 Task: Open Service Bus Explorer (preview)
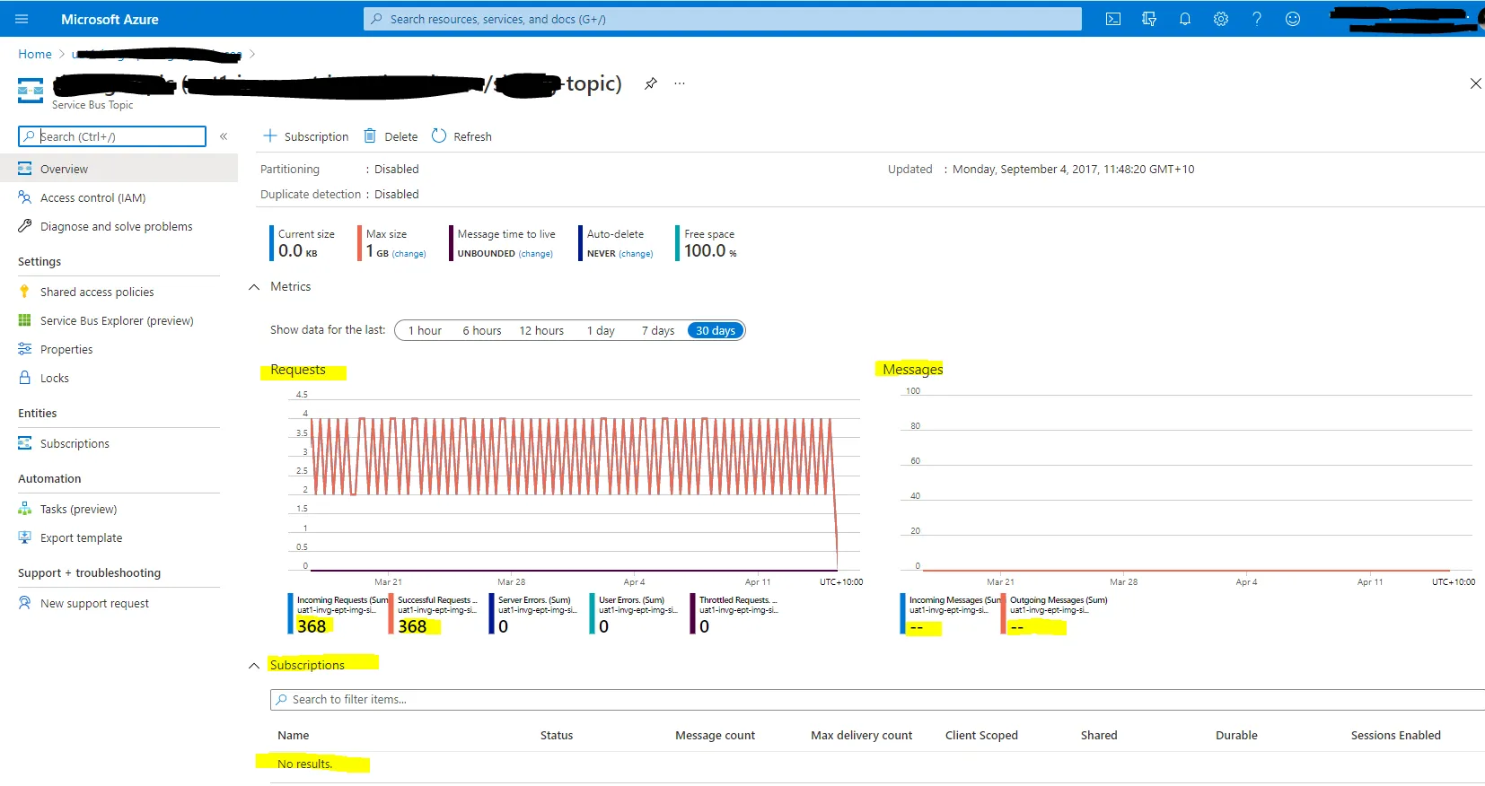tap(119, 320)
